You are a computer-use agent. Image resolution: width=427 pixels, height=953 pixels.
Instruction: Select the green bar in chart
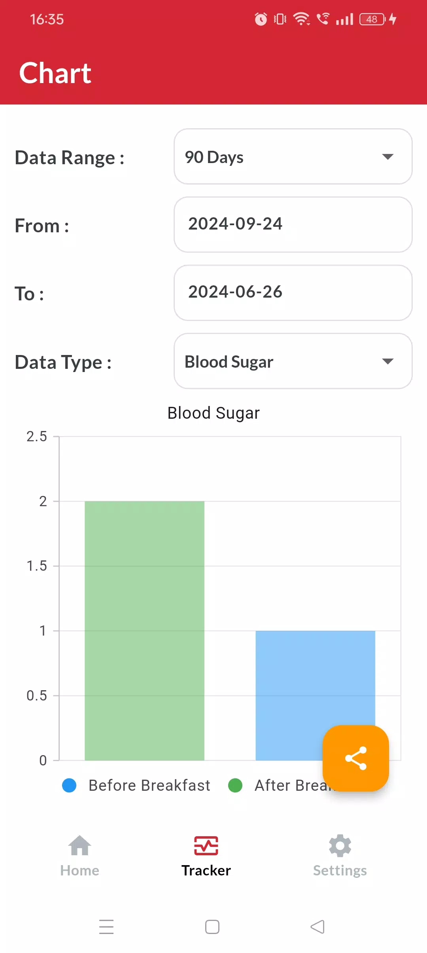(x=145, y=630)
